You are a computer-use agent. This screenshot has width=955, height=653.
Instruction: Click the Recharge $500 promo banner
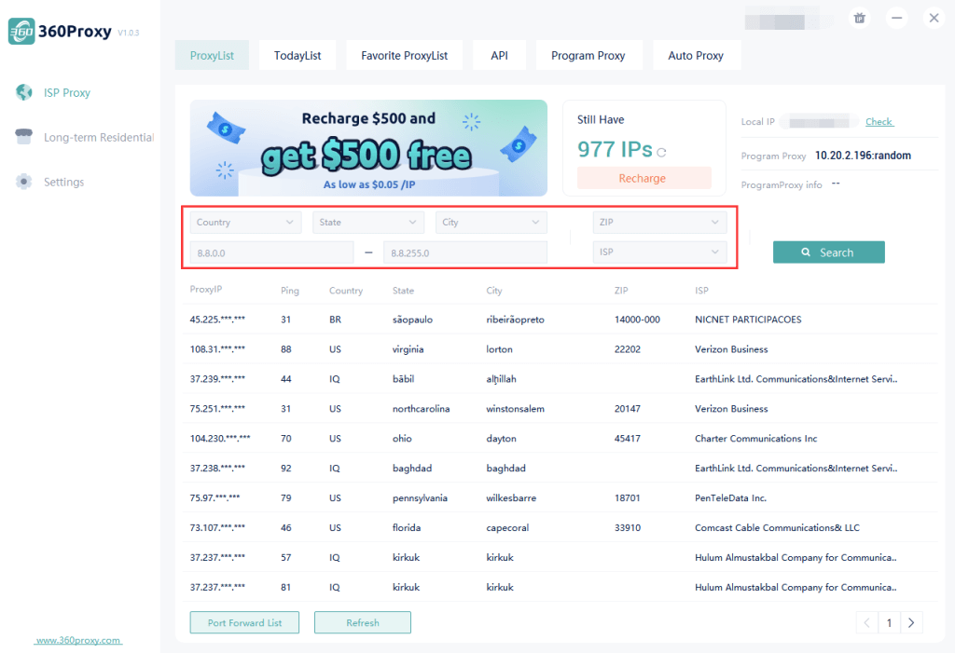[x=368, y=148]
